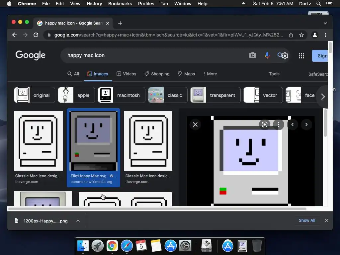
Task: Reload the Google search page
Action: 36,35
